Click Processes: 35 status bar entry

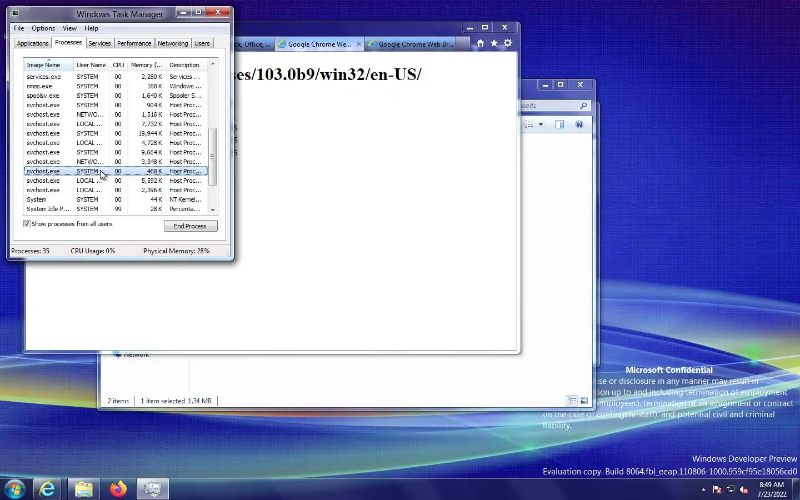[x=30, y=251]
